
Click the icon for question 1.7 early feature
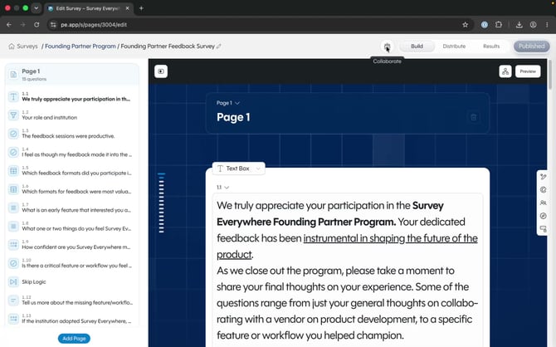coord(13,208)
